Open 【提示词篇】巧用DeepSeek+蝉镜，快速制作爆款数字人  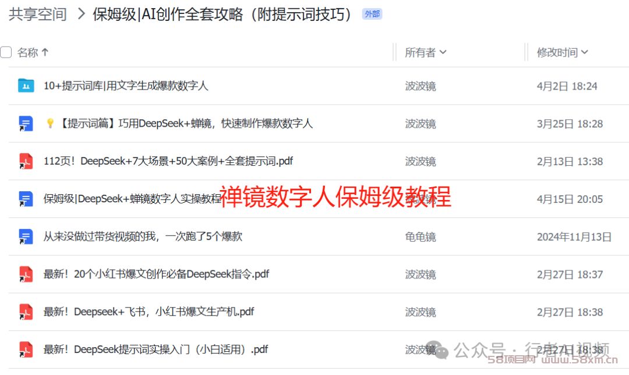coord(186,123)
